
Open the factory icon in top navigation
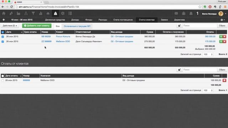[x=19, y=14]
